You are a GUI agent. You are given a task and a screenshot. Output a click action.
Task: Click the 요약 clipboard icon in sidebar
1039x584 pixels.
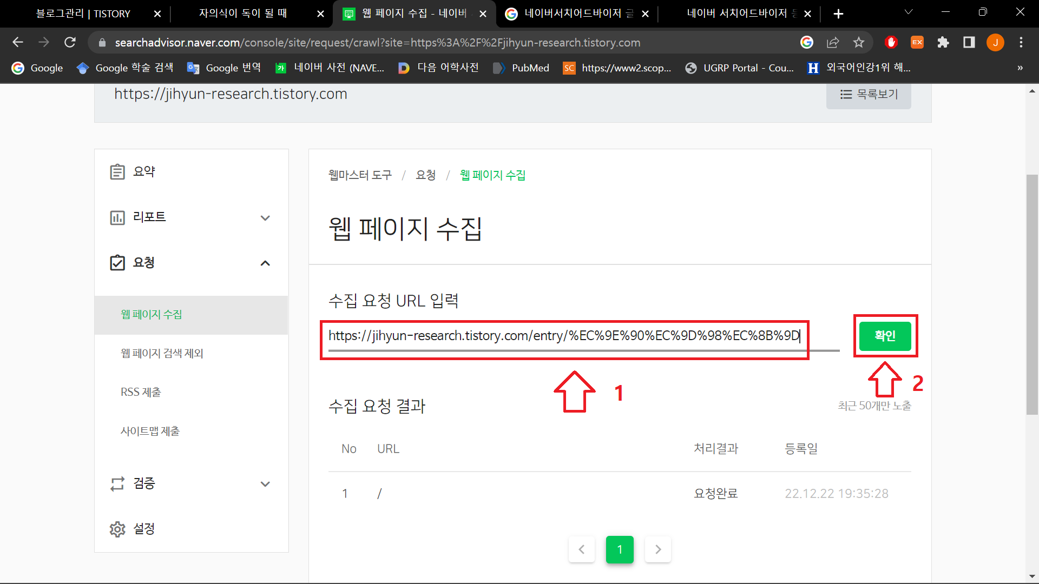[117, 172]
